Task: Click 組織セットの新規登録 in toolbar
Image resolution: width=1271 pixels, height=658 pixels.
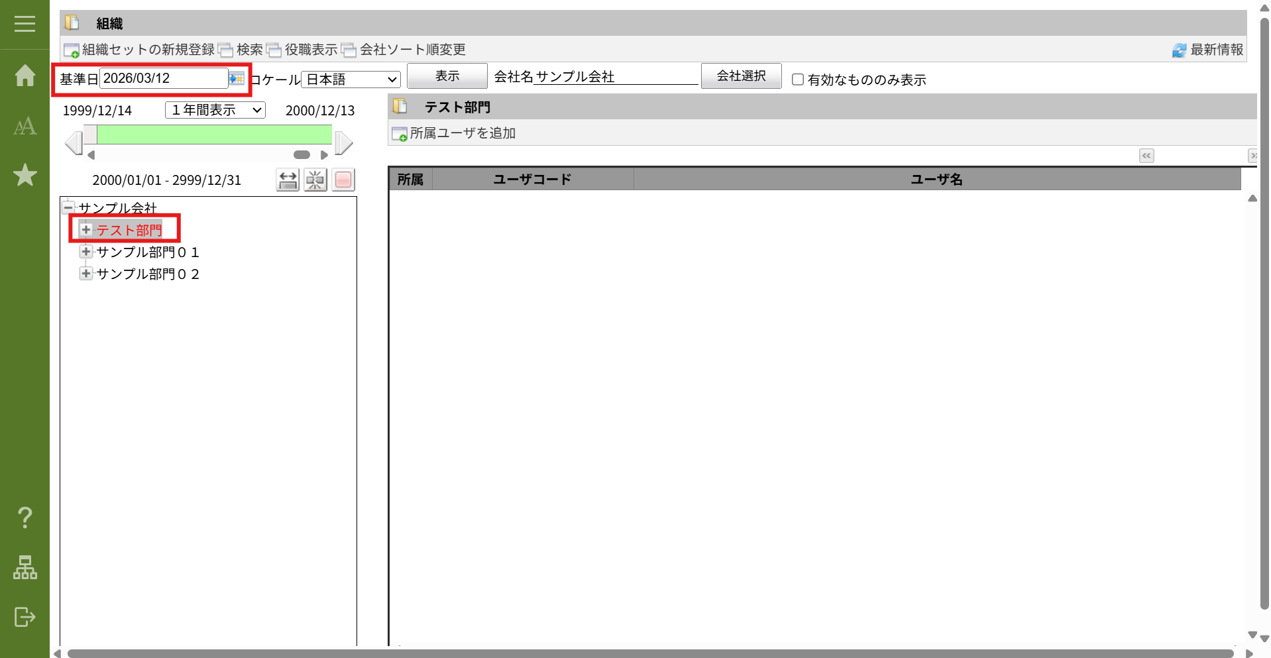Action: (140, 50)
